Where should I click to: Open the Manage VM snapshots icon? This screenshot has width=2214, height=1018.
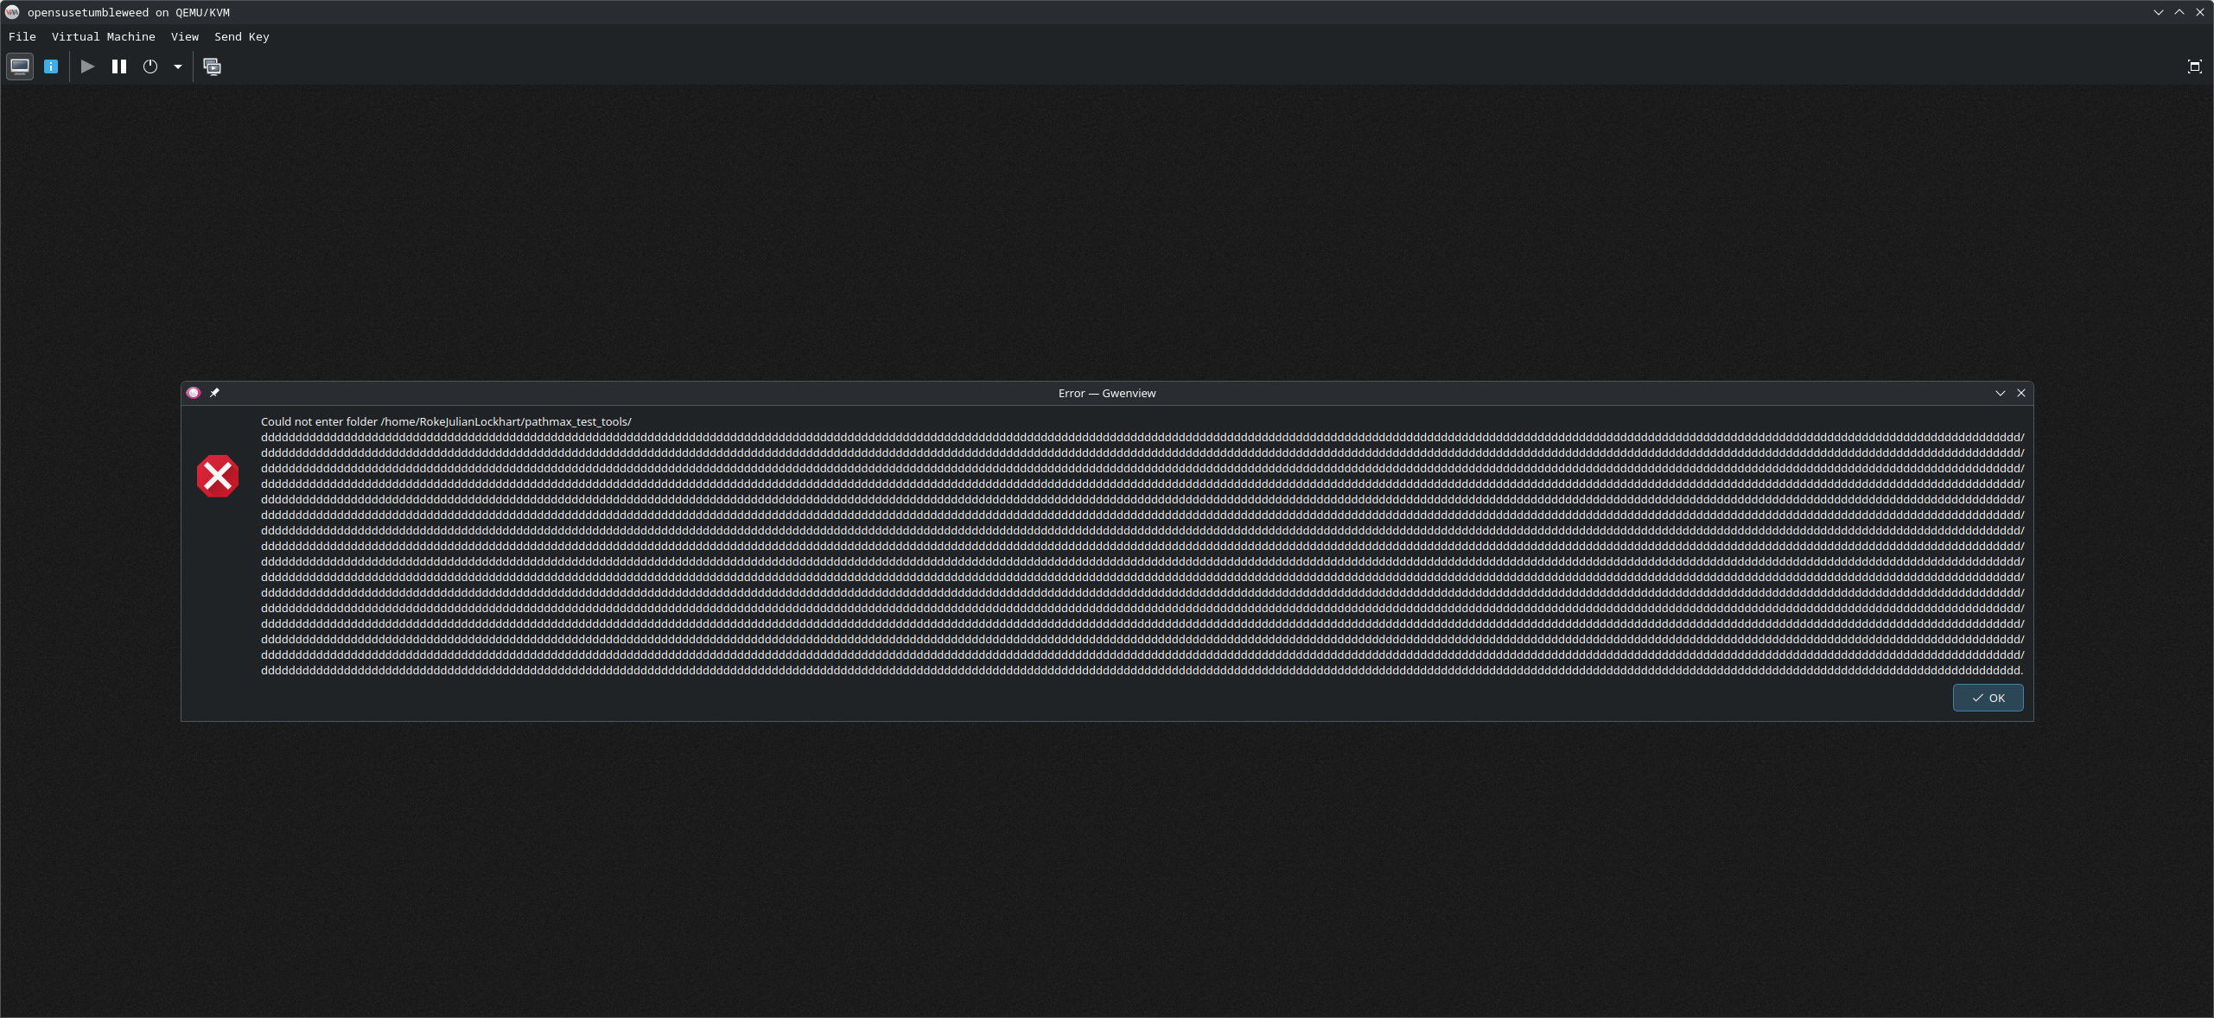point(212,66)
